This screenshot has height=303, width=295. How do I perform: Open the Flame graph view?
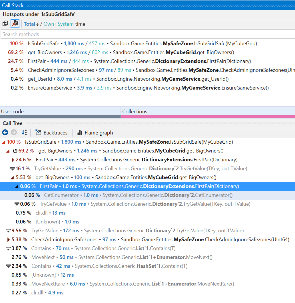pos(95,132)
